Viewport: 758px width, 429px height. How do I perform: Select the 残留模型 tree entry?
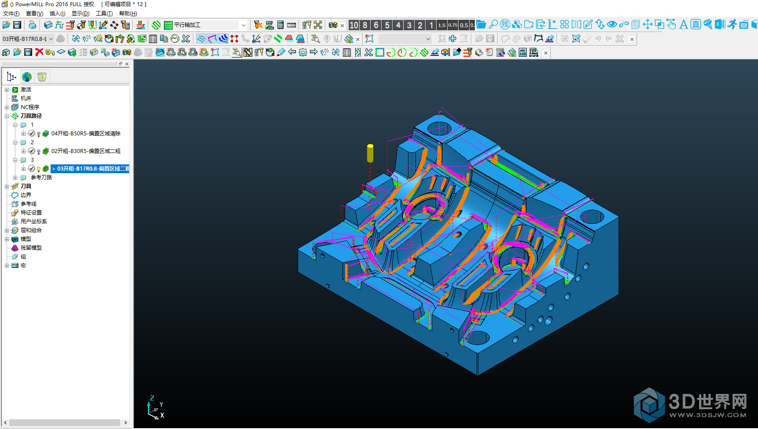31,248
